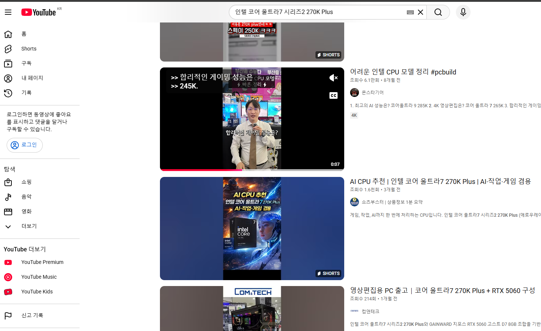This screenshot has width=541, height=331.
Task: Open YouTube Music link
Action: click(x=40, y=277)
